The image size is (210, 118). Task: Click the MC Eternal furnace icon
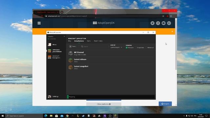coord(71,53)
